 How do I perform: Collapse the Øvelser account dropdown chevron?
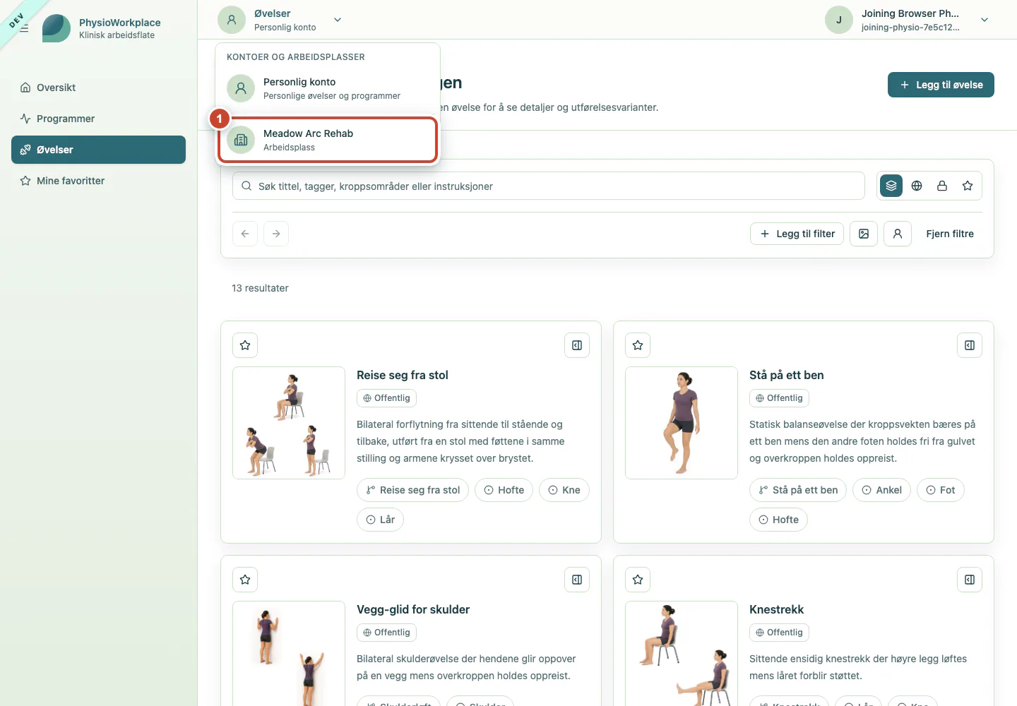(338, 20)
